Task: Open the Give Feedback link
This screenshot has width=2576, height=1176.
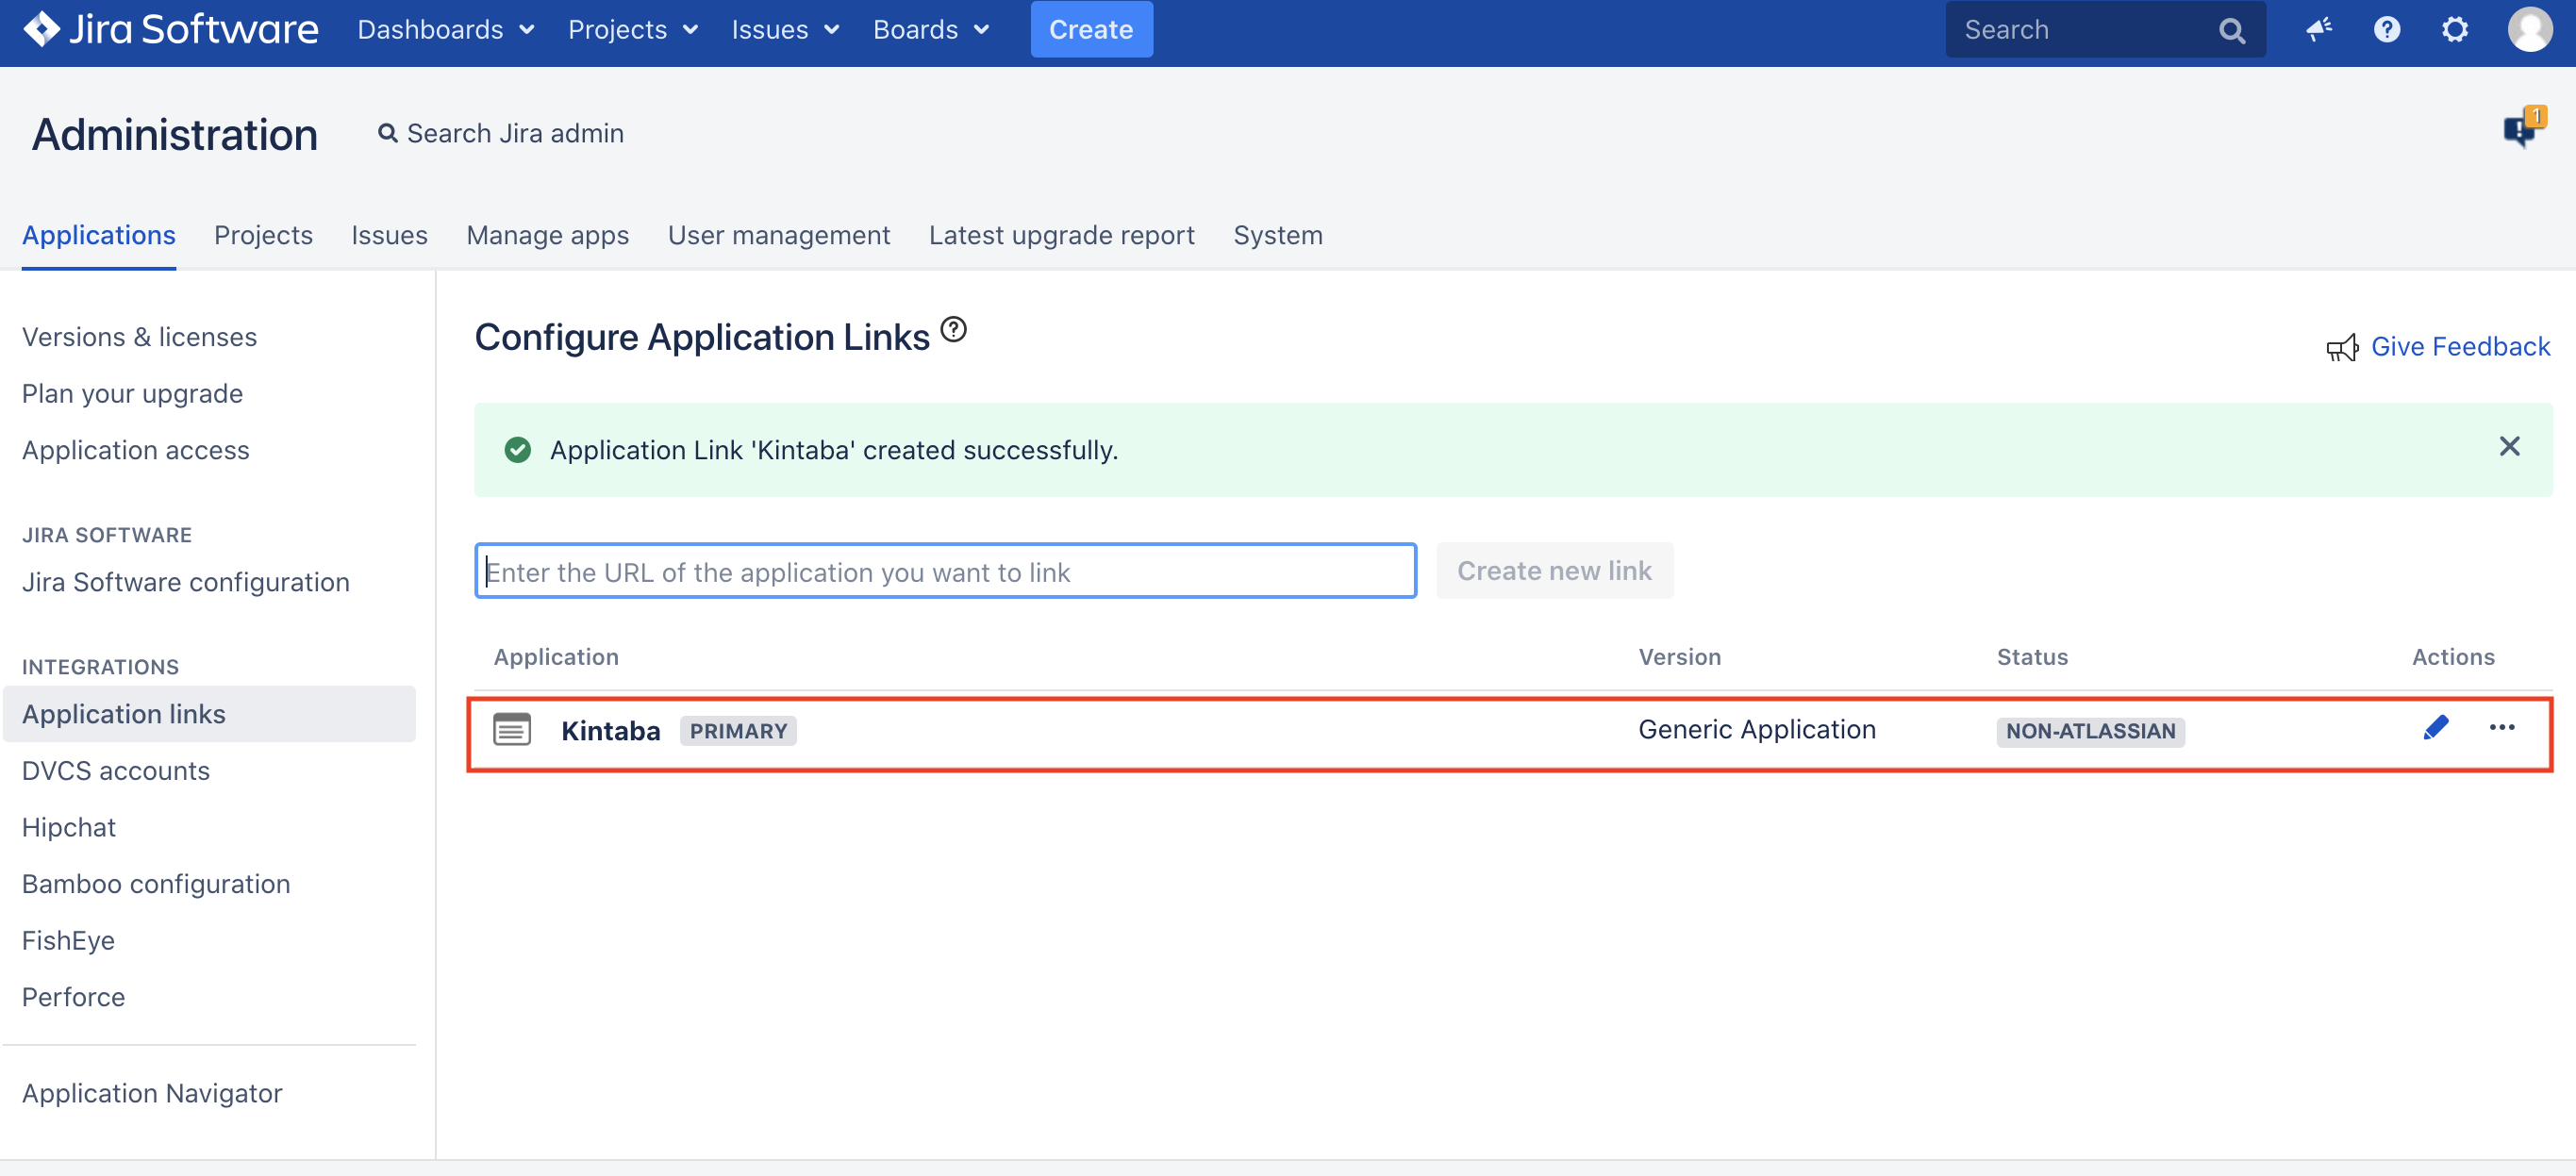Action: tap(2459, 346)
